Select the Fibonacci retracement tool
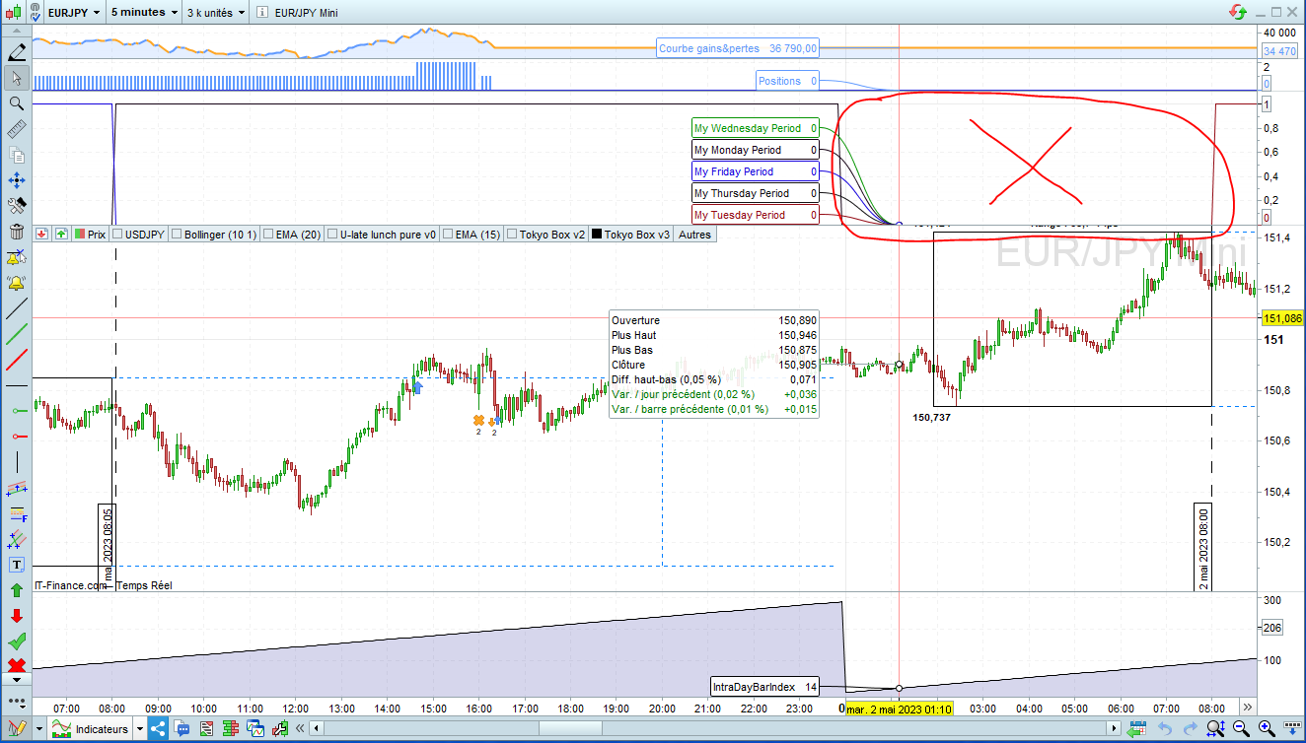This screenshot has width=1306, height=743. 16,513
